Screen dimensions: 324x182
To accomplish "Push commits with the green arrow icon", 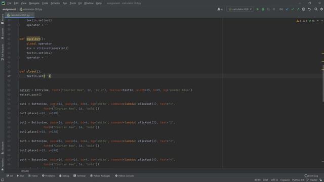I will [x=298, y=9].
